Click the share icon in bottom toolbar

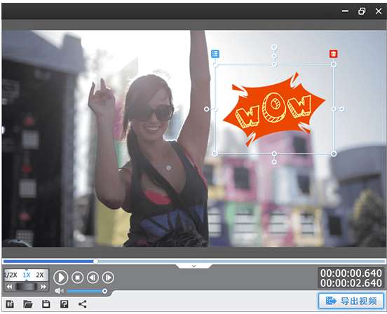83,304
